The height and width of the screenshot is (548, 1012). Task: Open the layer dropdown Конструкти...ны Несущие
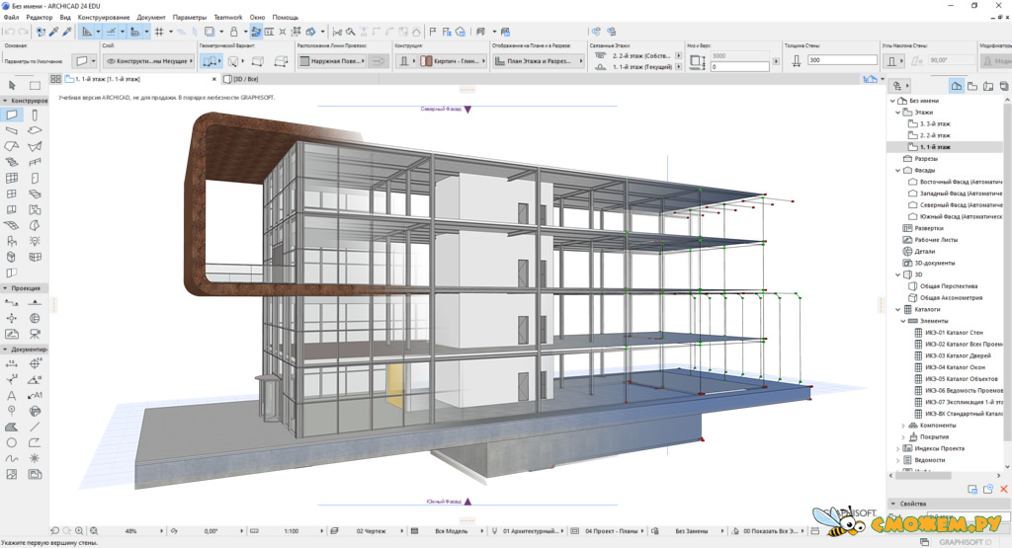(x=149, y=60)
